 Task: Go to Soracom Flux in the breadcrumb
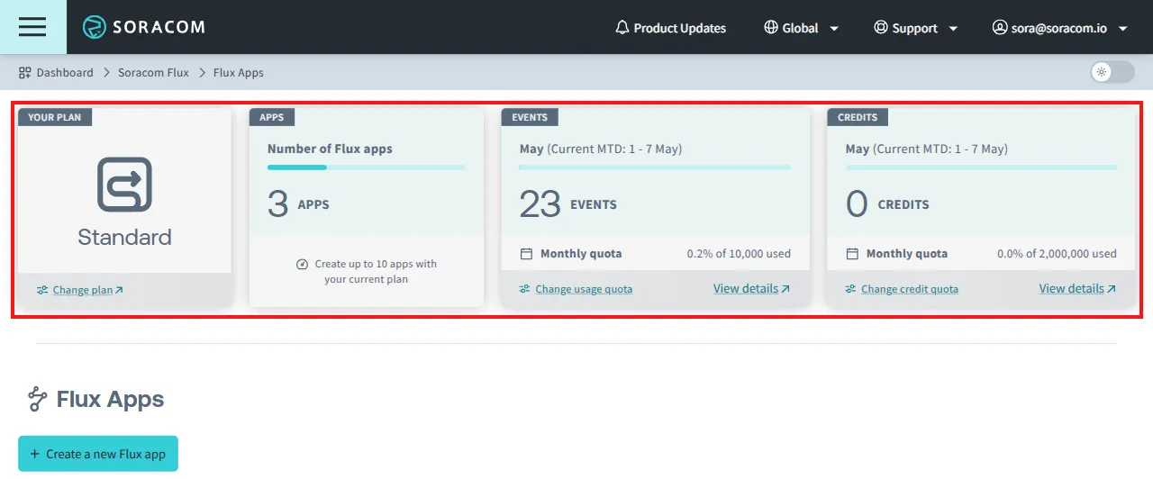[x=153, y=72]
